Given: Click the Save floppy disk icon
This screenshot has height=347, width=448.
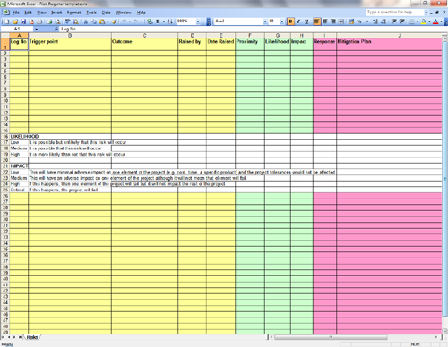Looking at the screenshot, I should click(x=23, y=21).
